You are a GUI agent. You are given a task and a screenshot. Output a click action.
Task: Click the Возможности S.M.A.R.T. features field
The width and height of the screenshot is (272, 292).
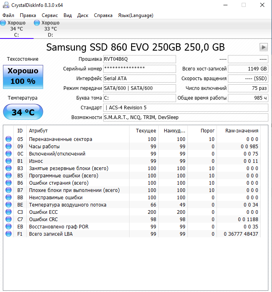(x=186, y=117)
